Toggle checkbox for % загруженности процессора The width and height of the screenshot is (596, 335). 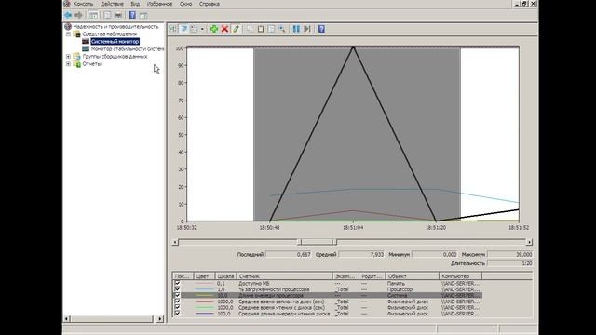(x=177, y=289)
